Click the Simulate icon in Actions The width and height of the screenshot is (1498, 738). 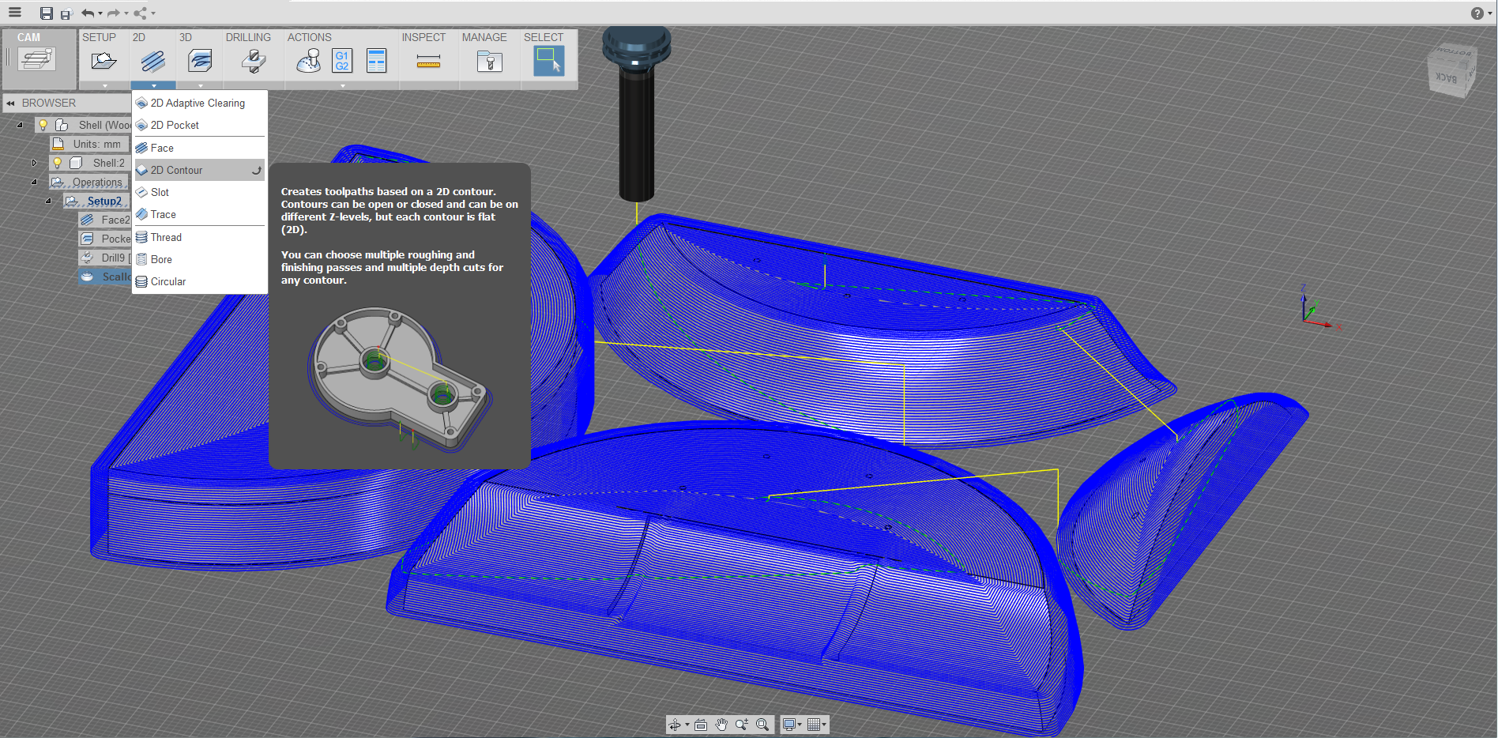coord(308,61)
